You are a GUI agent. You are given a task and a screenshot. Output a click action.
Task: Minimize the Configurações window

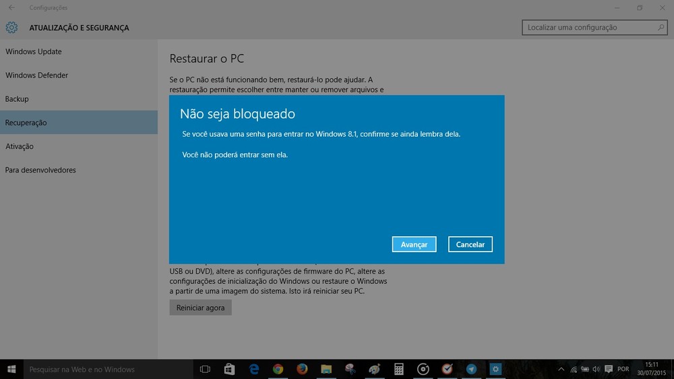pyautogui.click(x=617, y=7)
